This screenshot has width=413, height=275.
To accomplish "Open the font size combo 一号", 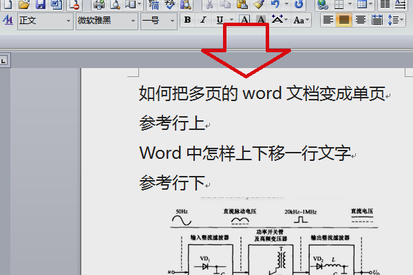I will (159, 21).
